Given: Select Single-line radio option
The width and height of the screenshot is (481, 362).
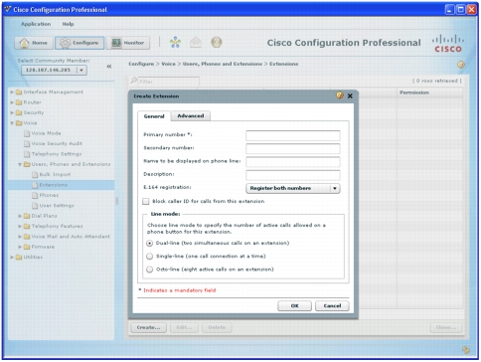Looking at the screenshot, I should pos(150,257).
